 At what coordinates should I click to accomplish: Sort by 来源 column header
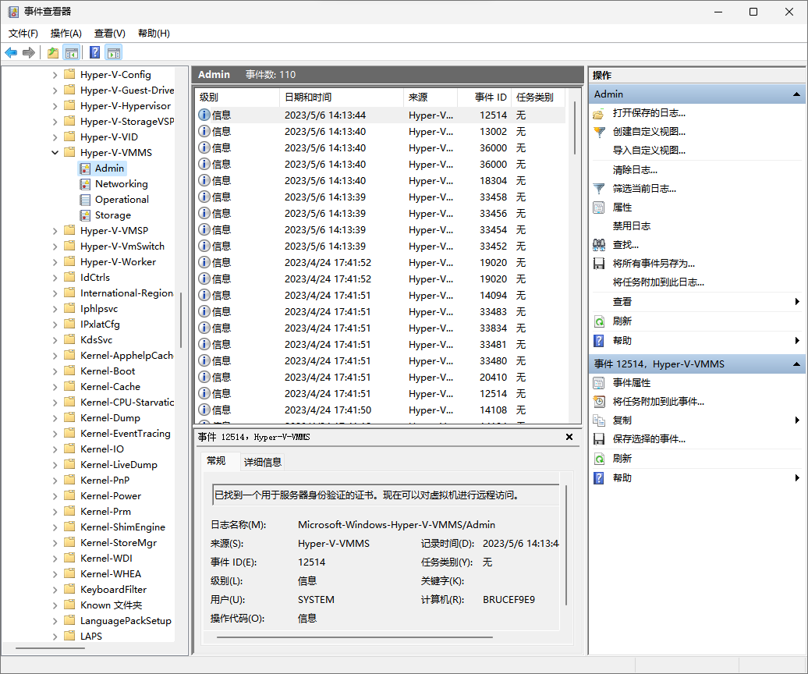click(x=431, y=98)
